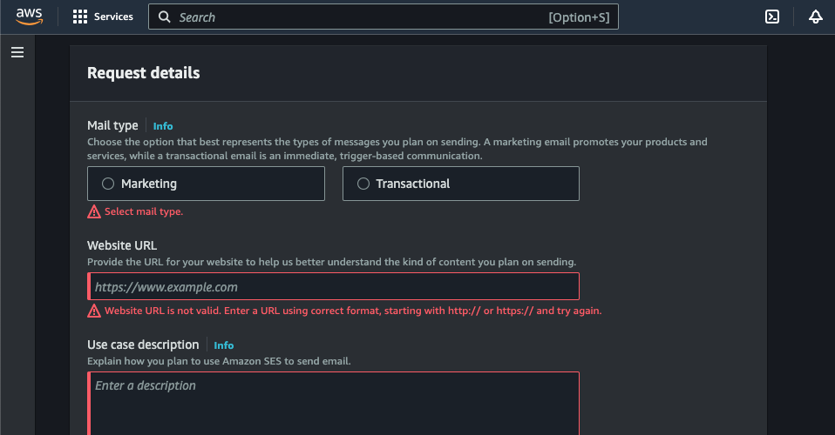Click the Services menu label

tap(113, 17)
